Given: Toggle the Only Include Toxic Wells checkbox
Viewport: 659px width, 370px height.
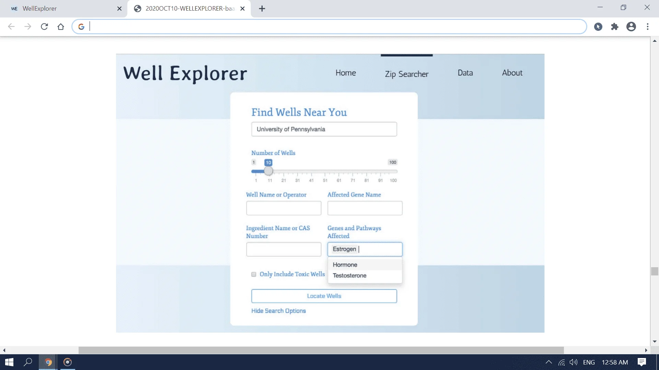Looking at the screenshot, I should 253,274.
